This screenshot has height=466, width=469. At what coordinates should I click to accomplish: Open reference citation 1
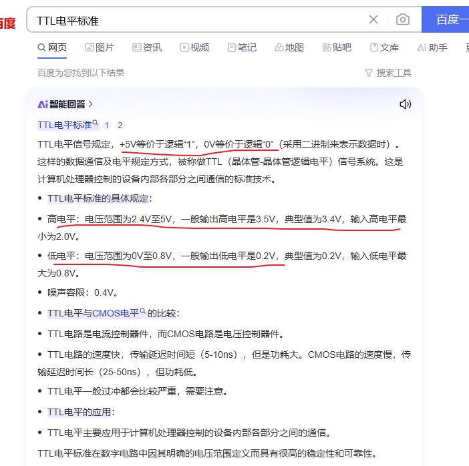pos(107,126)
